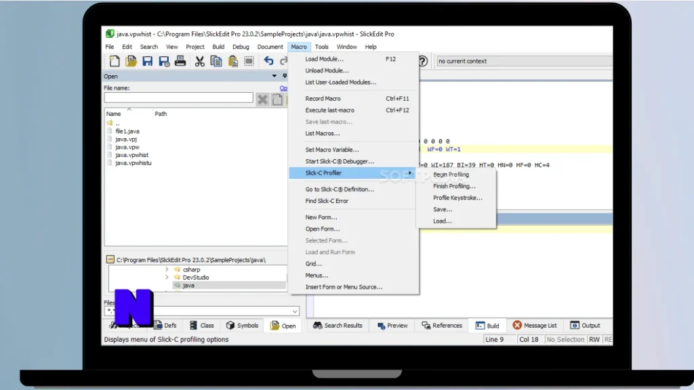The height and width of the screenshot is (390, 694).
Task: Switch to the Defs tab
Action: pos(165,326)
